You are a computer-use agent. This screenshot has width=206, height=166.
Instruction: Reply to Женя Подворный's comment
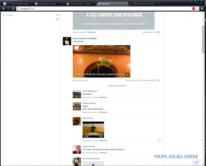point(103,97)
